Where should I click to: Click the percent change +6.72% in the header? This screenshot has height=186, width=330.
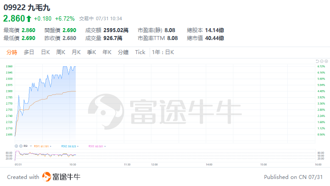tap(65, 19)
